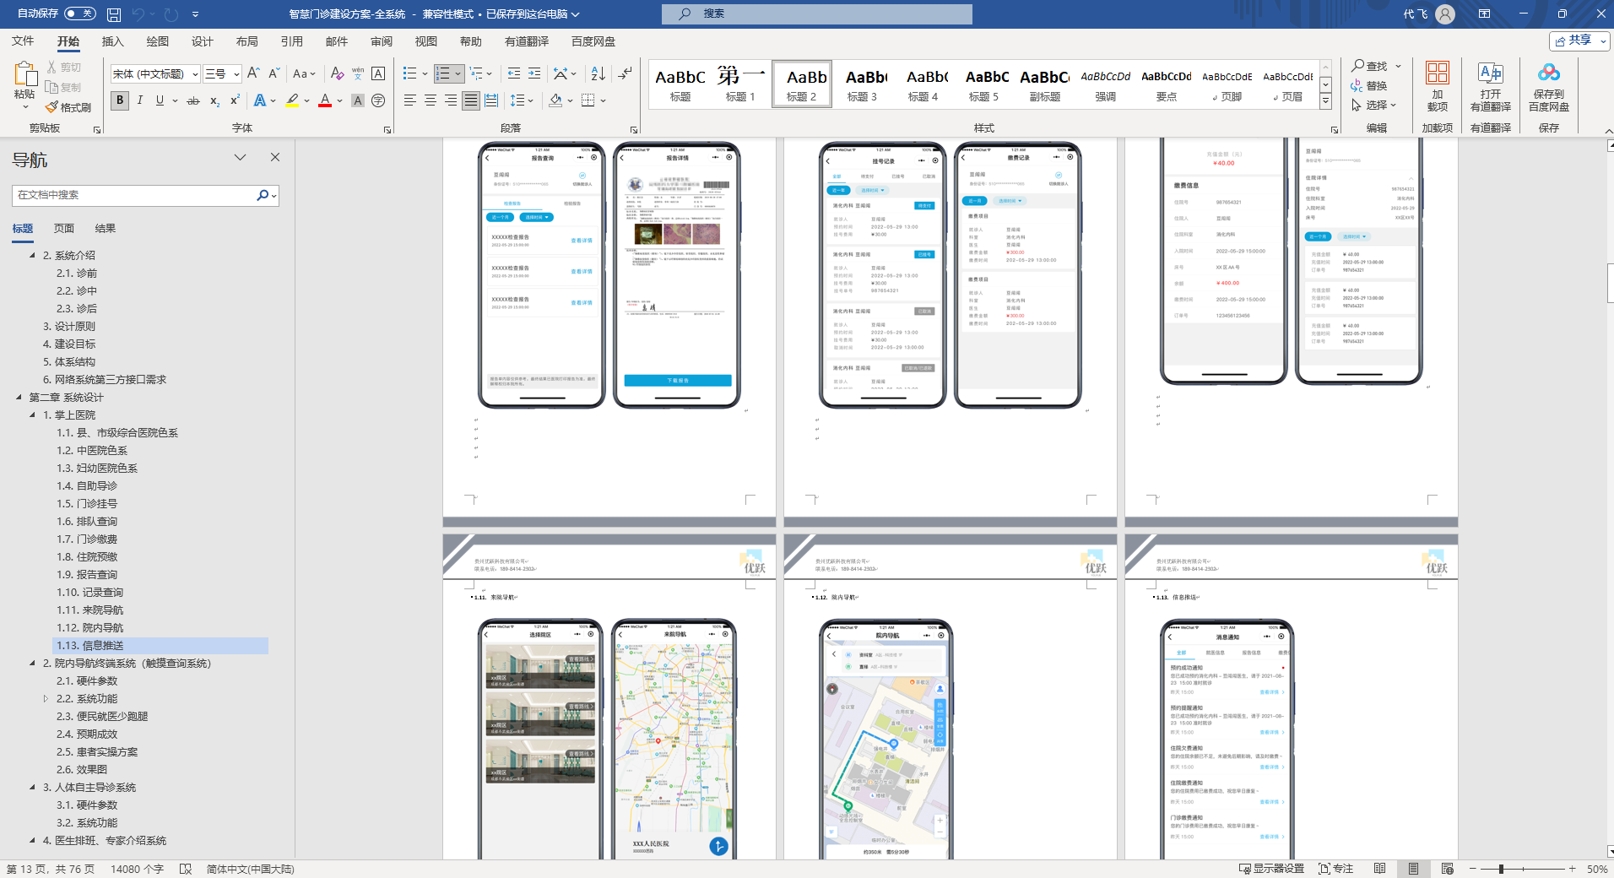Click the document search field in navigation pane
The image size is (1614, 878).
133,195
